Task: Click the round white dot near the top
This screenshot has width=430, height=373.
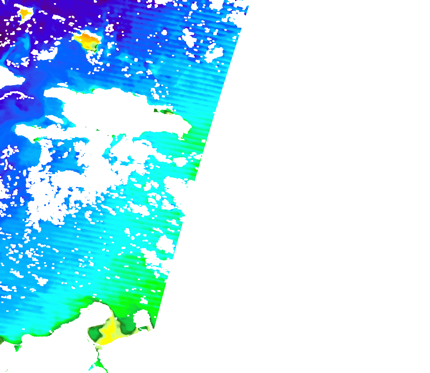Action: pos(164,32)
